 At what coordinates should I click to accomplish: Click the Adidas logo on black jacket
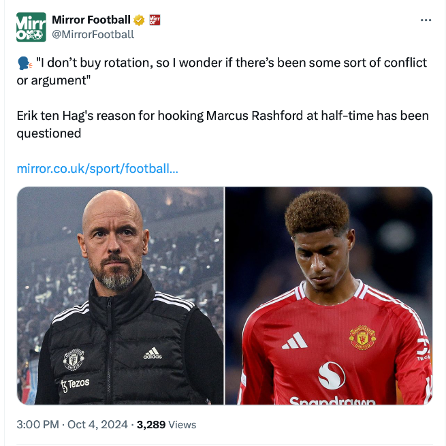153,353
